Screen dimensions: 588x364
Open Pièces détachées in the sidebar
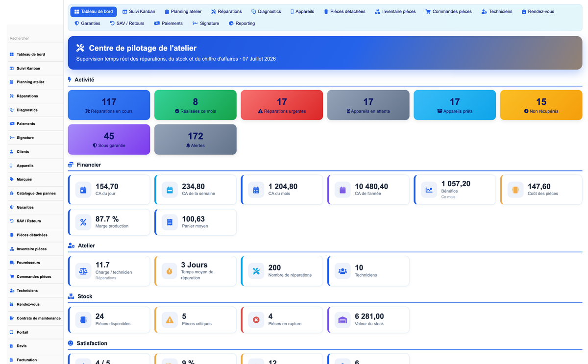(x=35, y=235)
